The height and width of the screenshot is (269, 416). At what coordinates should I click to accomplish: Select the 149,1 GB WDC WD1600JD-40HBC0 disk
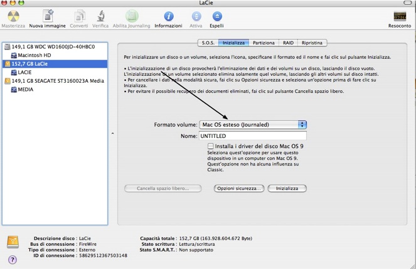click(55, 46)
